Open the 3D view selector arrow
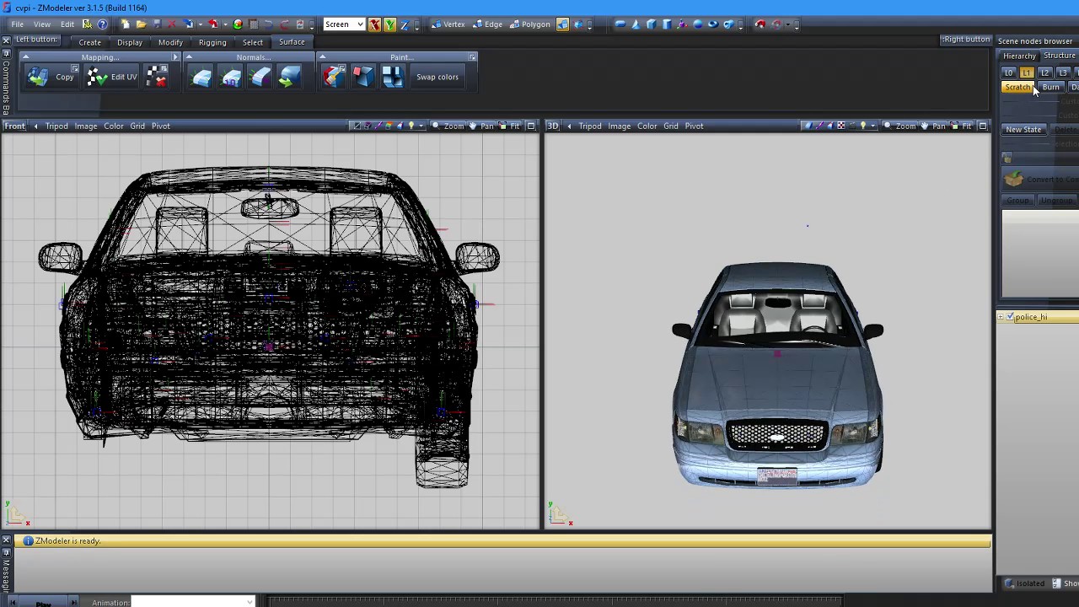 tap(569, 126)
